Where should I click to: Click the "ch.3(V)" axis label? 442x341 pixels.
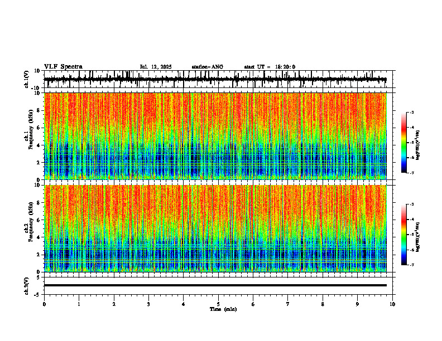(x=26, y=286)
